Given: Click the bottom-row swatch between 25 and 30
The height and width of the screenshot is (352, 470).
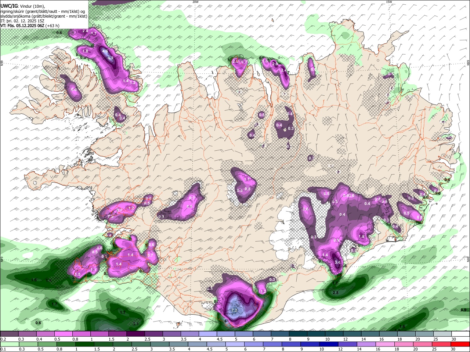Looking at the screenshot, I should (x=442, y=344).
